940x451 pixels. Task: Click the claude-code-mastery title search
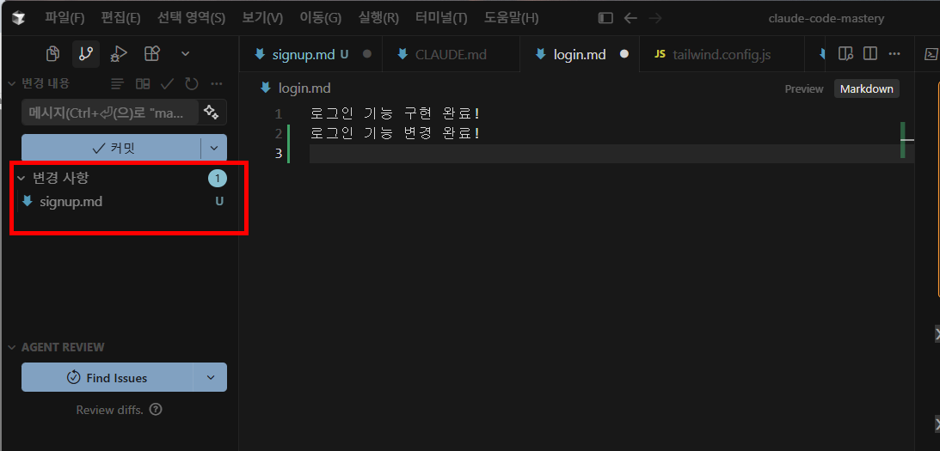pos(826,19)
